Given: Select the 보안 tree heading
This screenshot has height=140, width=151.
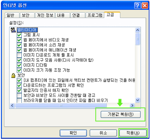Looking at the screenshot, I should coord(21,75).
